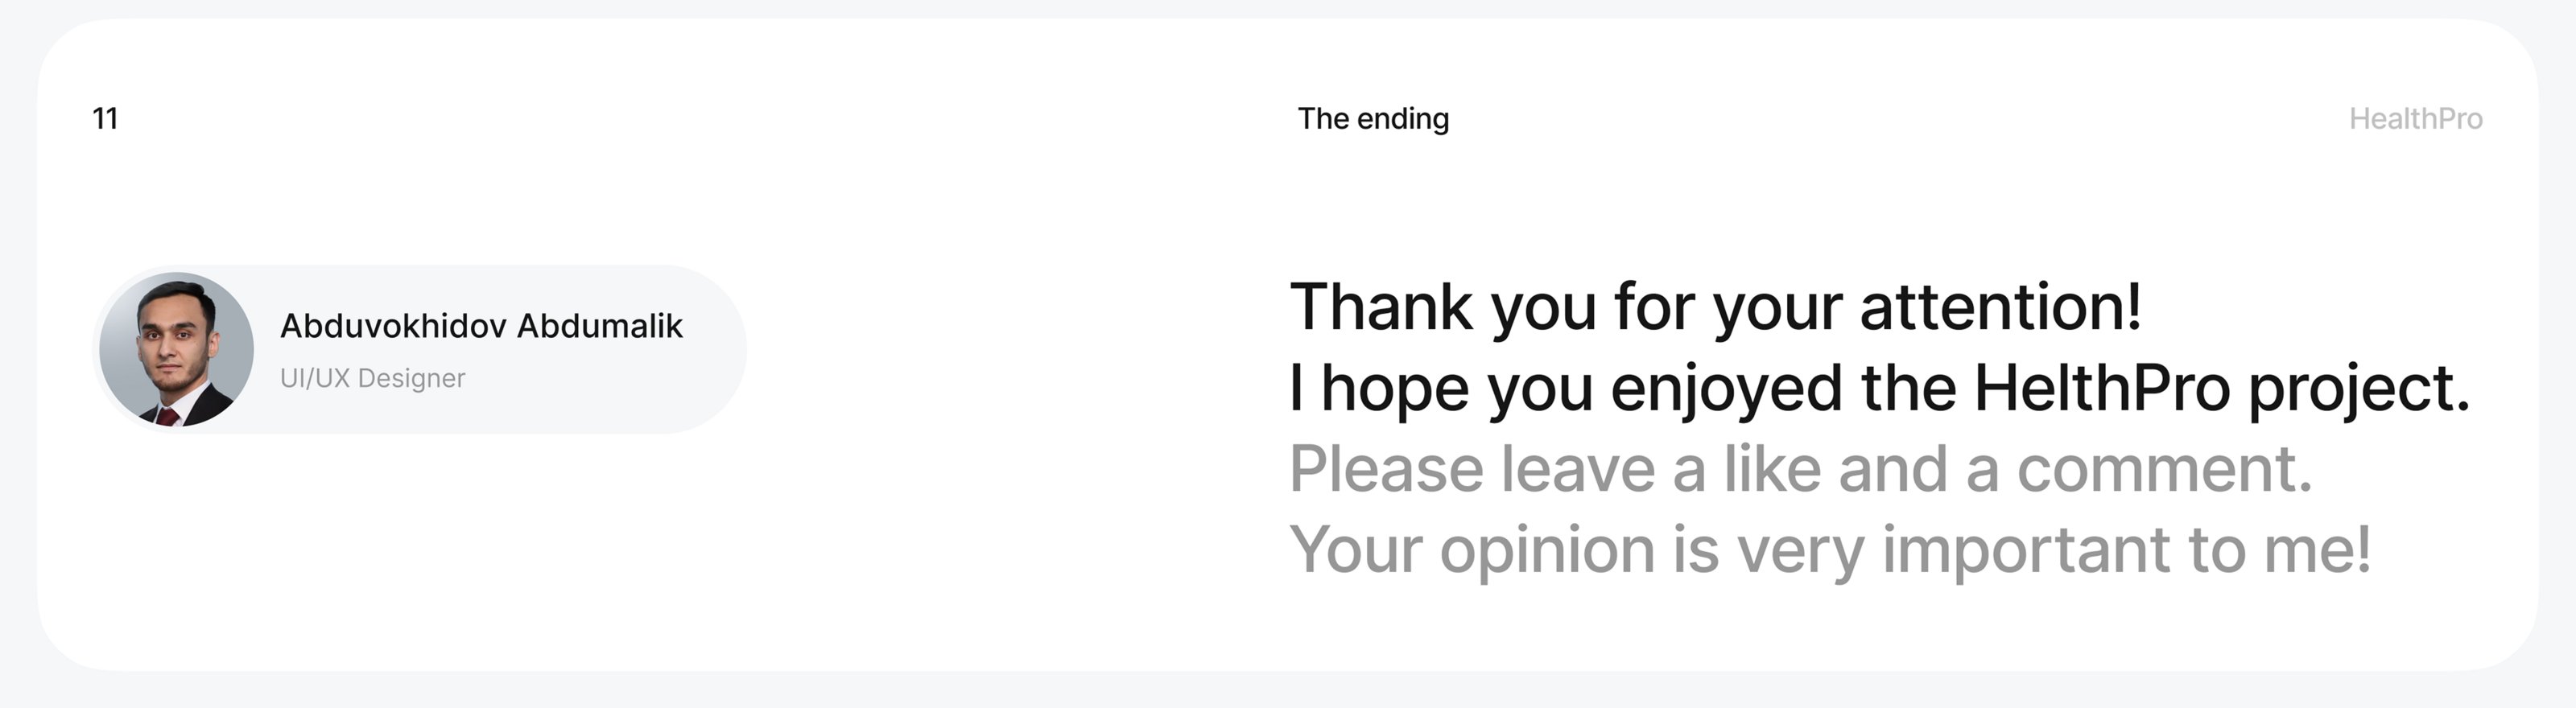This screenshot has width=2576, height=708.
Task: Click the word 'like' in the gray text
Action: (x=1772, y=468)
